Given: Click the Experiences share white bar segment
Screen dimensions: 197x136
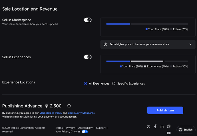Looking at the screenshot, I should click(147, 61).
